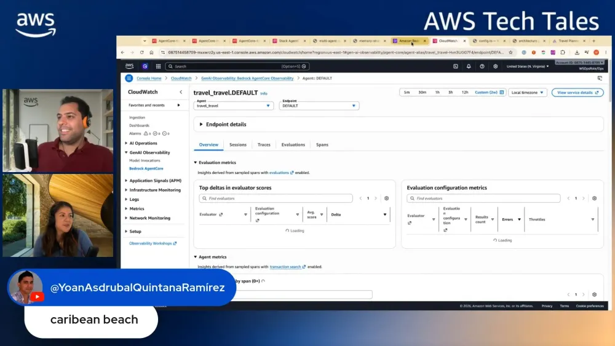Viewport: 615px width, 346px height.
Task: Click Find evaluators field in Top deltas
Action: coord(276,199)
